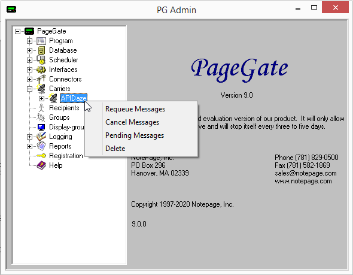Expand the Logging node
The height and width of the screenshot is (275, 353).
click(x=29, y=137)
